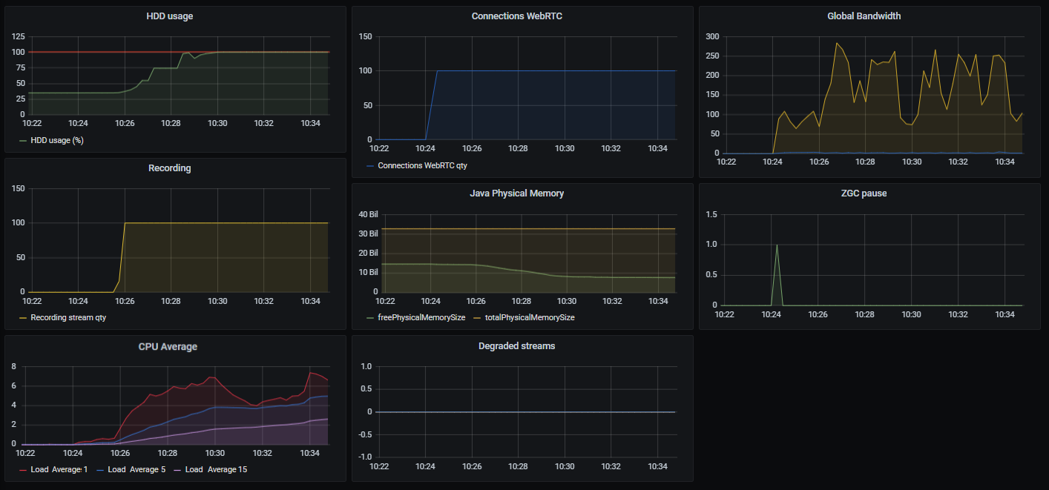
Task: Click the purple Load Average 15 color line
Action: [x=177, y=469]
